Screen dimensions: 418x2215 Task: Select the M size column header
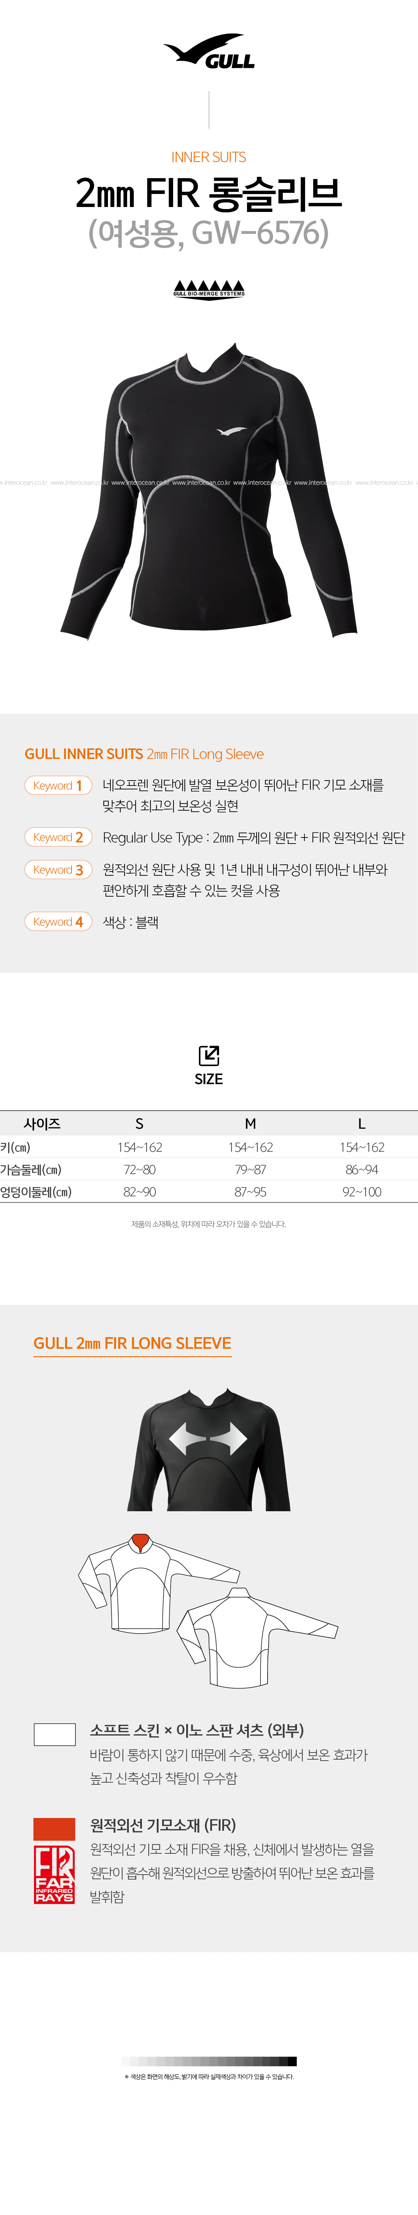[x=250, y=1123]
